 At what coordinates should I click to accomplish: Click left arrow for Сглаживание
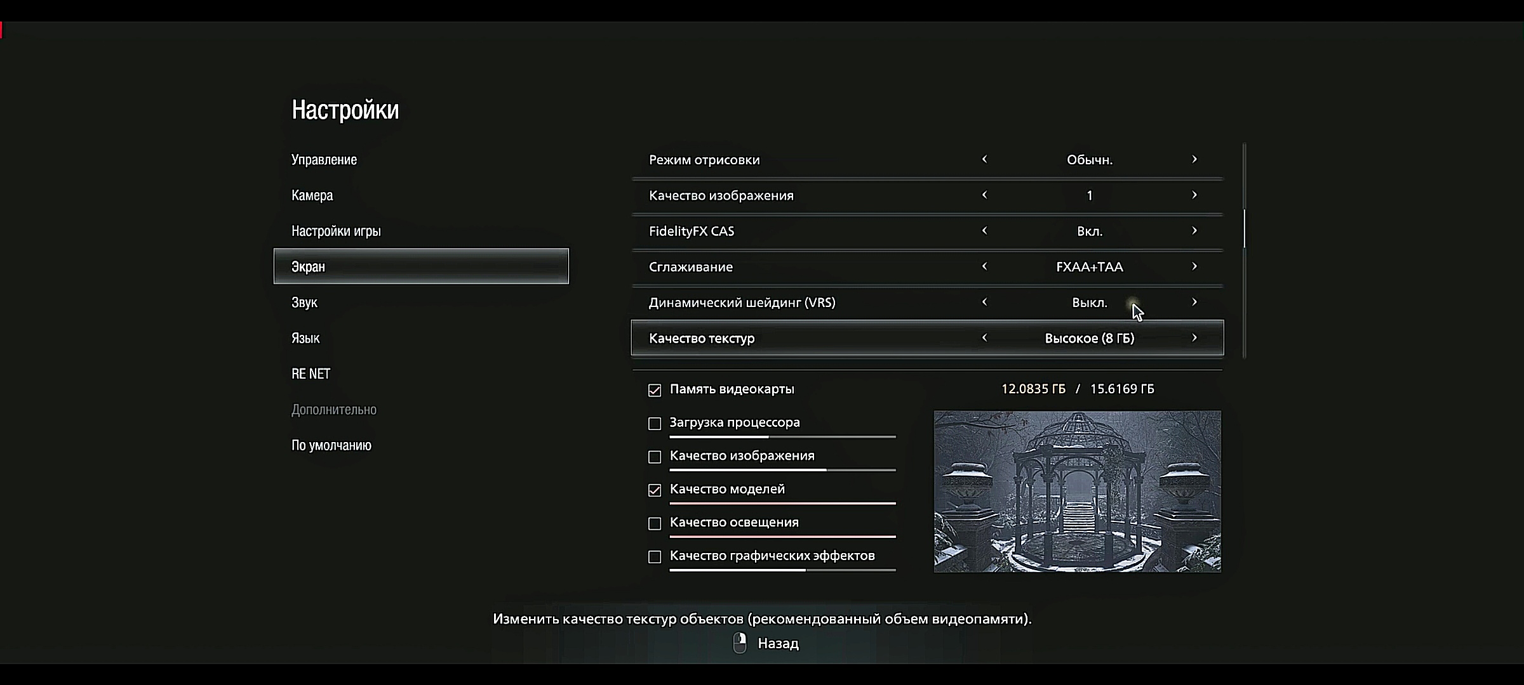pos(984,266)
